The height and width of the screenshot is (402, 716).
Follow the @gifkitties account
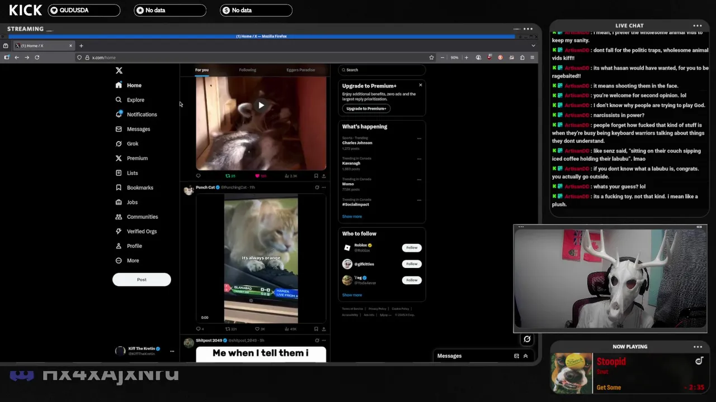tap(412, 264)
